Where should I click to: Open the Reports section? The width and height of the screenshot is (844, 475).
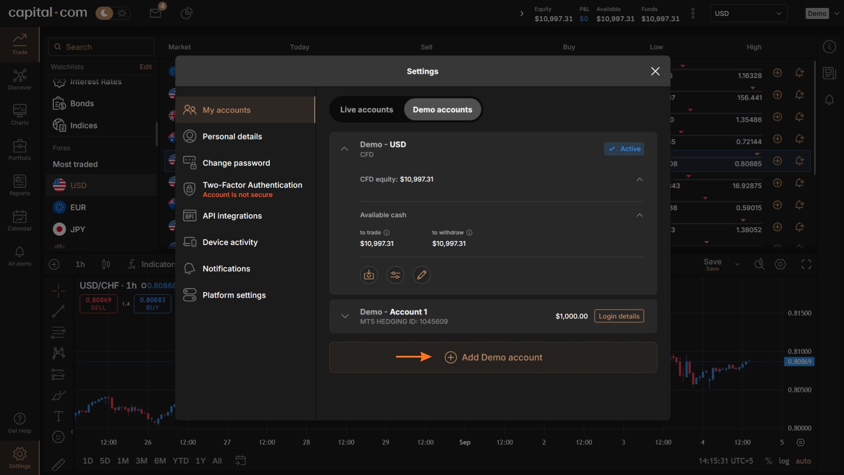(19, 185)
